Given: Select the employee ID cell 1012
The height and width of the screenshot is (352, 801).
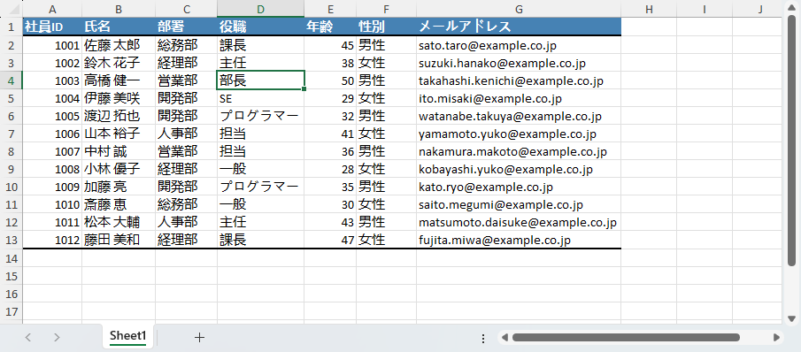Looking at the screenshot, I should tap(52, 240).
